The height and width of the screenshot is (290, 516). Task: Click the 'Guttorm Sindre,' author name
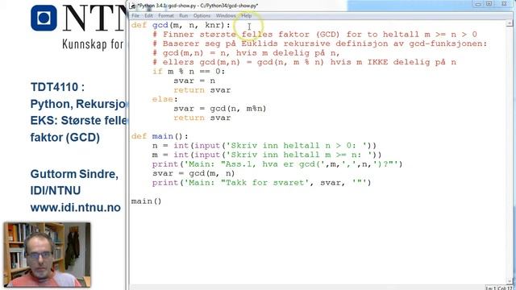tap(74, 174)
